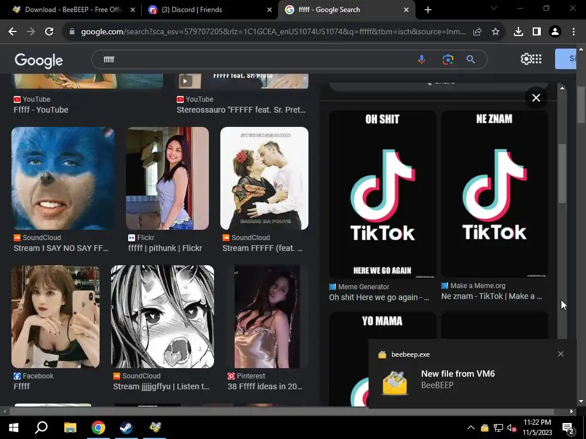The width and height of the screenshot is (586, 439).
Task: Open the OH SHIT TikTok meme
Action: [x=382, y=194]
